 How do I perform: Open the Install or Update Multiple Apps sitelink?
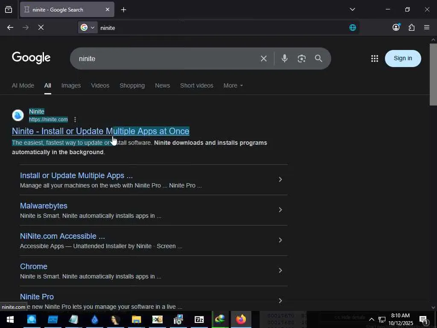76,176
